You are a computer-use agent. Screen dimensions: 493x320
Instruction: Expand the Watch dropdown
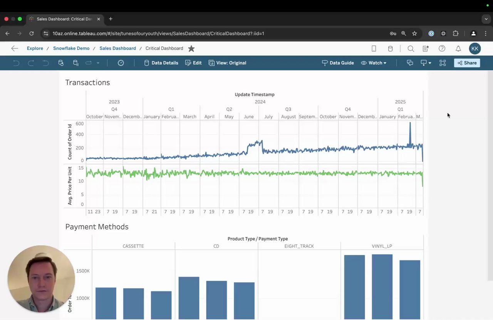pos(374,63)
